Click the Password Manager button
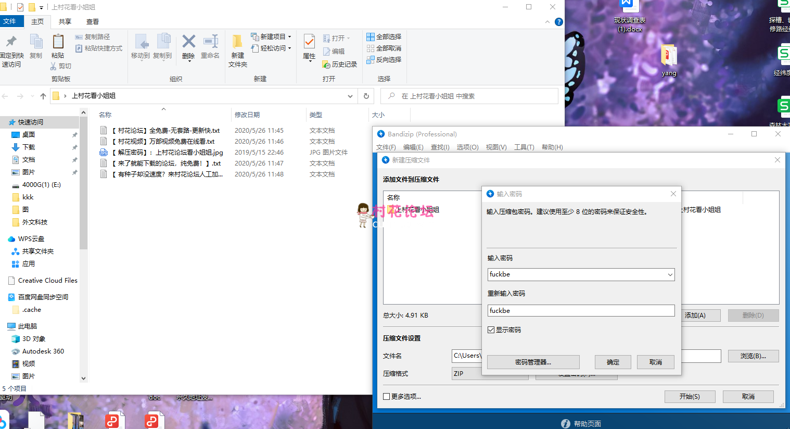The width and height of the screenshot is (790, 429). pos(533,362)
